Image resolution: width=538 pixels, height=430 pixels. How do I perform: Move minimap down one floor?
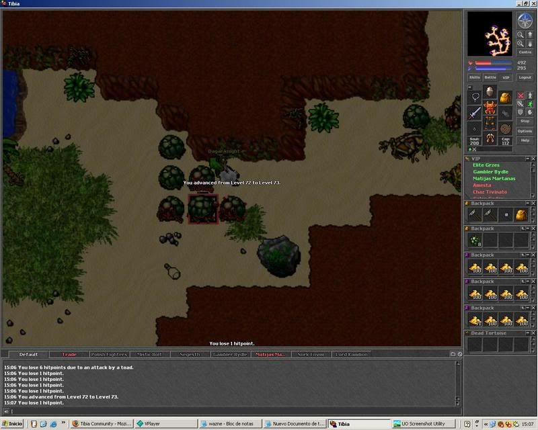click(x=530, y=44)
